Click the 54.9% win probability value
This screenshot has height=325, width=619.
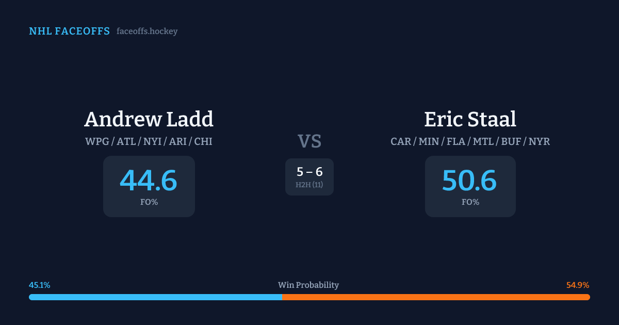[578, 285]
